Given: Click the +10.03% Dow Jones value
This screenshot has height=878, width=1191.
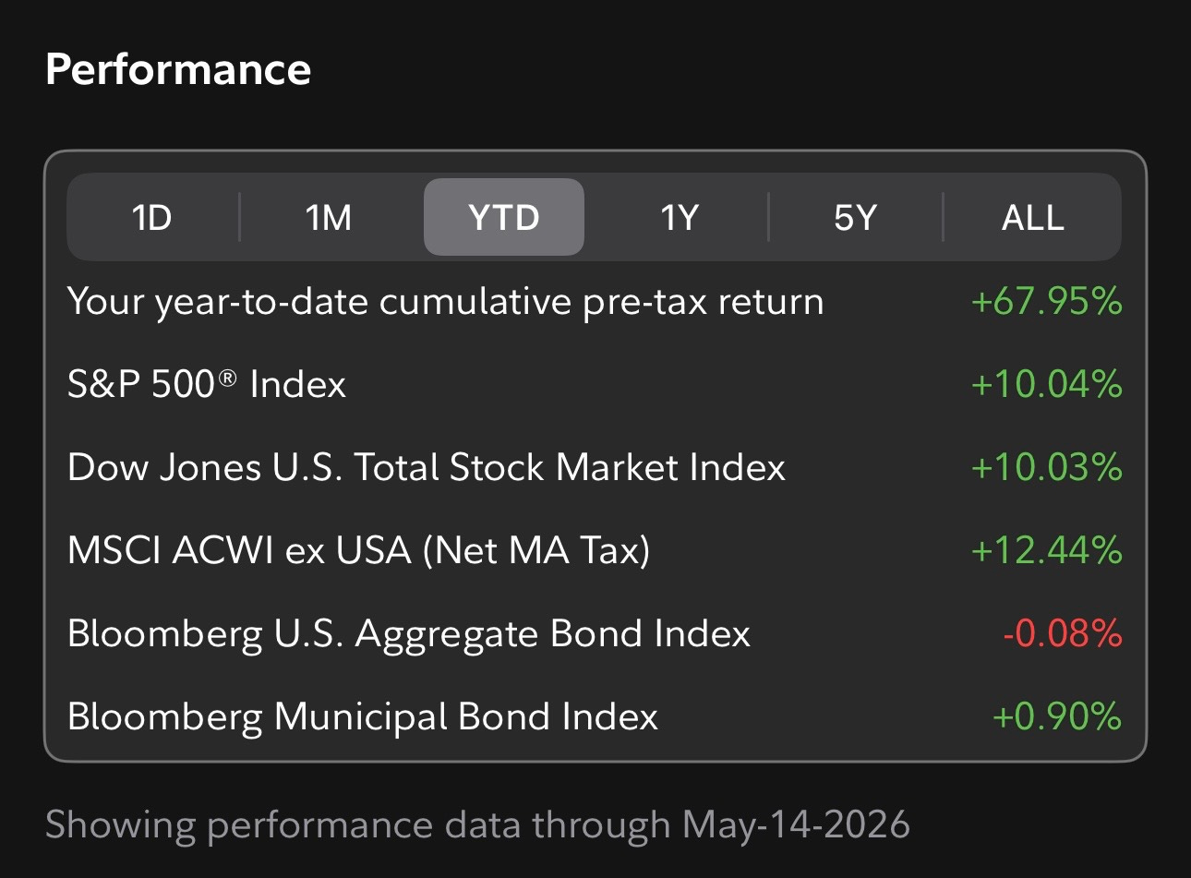Looking at the screenshot, I should pos(1046,467).
